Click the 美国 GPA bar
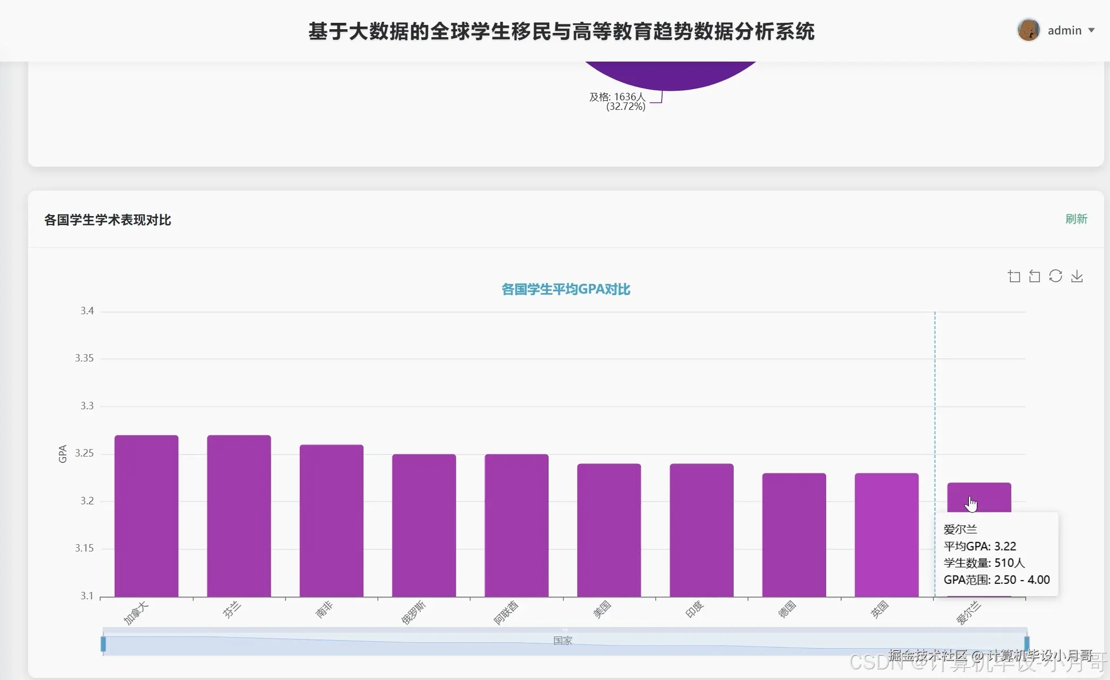The width and height of the screenshot is (1110, 680). pyautogui.click(x=609, y=530)
